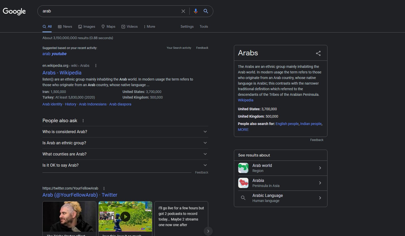Click 'United States: 3,700,000' in knowledge panel
Screen dimensions: 405x236
(257, 109)
